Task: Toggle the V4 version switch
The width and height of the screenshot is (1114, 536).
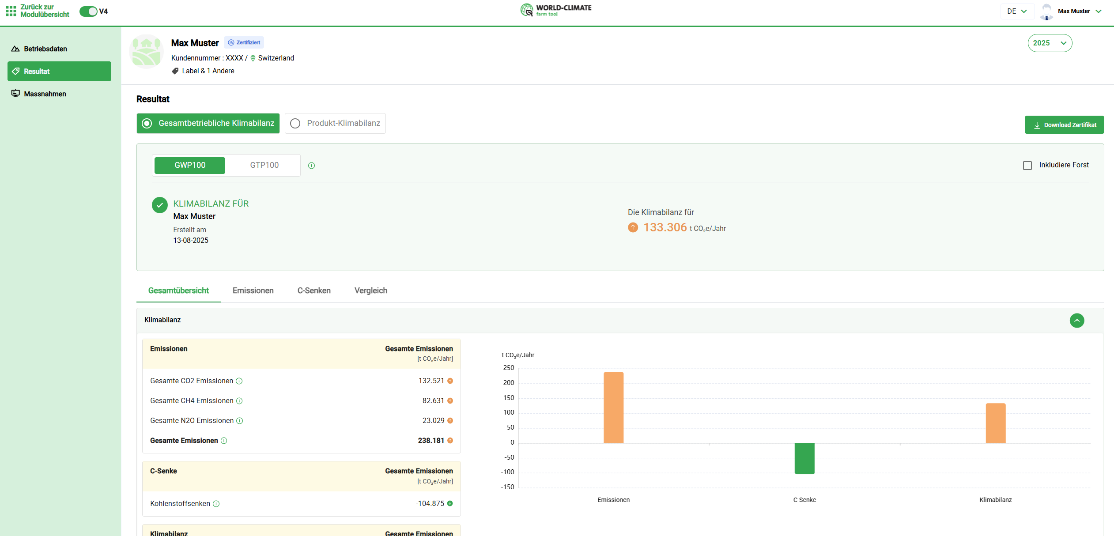Action: click(88, 11)
